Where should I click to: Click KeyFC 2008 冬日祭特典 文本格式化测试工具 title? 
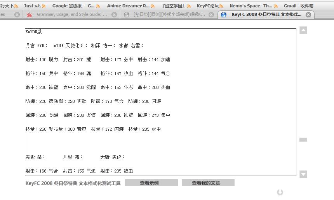tap(73, 183)
